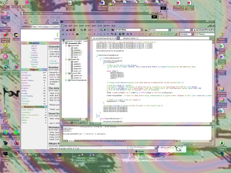Click the Paste icon in Visual C++ toolbar
This screenshot has width=231, height=173.
click(x=85, y=30)
